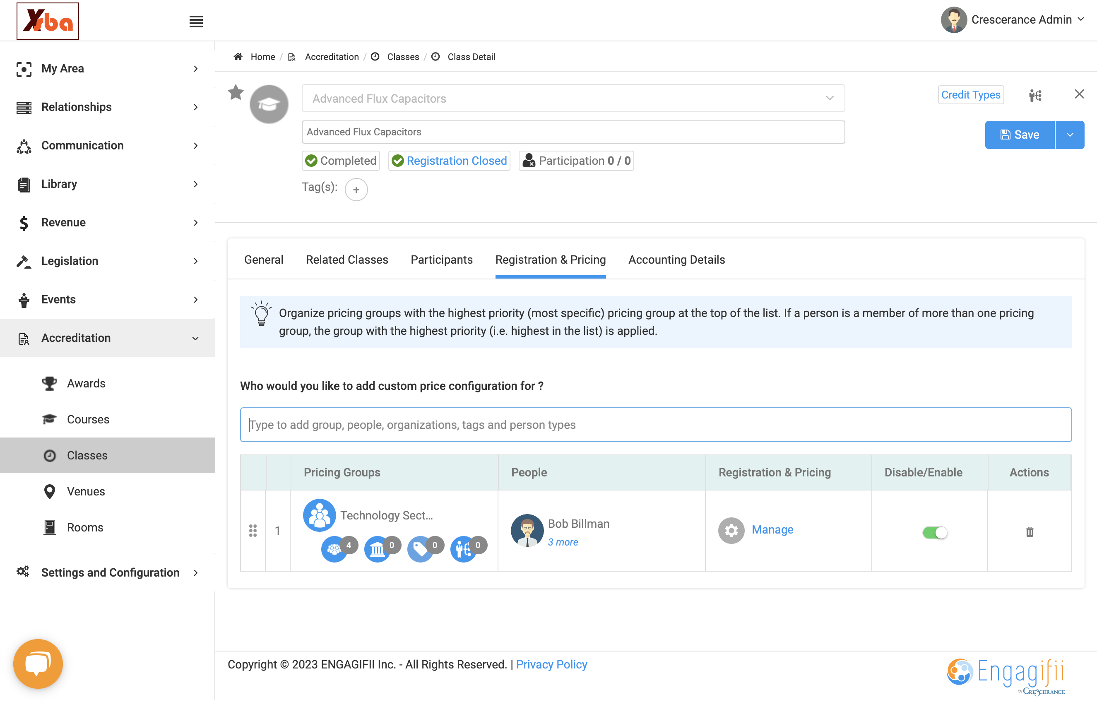Click the graduation cap class avatar
Image resolution: width=1097 pixels, height=702 pixels.
pos(269,104)
